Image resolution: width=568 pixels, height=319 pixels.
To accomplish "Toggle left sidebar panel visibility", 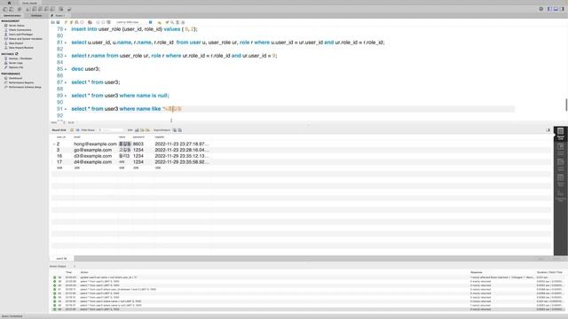I will tap(549, 9).
